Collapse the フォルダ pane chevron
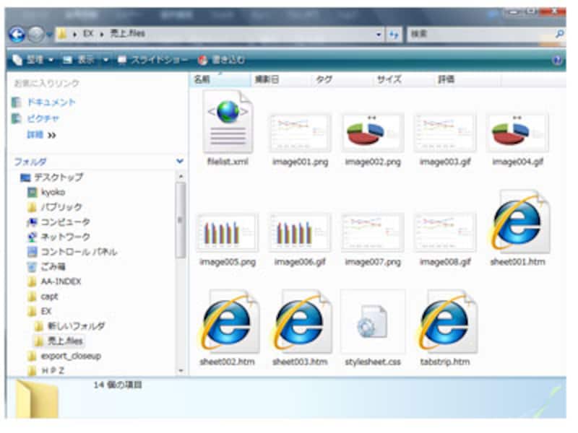This screenshot has width=578, height=433. tap(179, 162)
